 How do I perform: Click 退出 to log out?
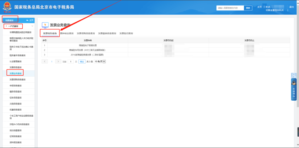click(x=292, y=7)
